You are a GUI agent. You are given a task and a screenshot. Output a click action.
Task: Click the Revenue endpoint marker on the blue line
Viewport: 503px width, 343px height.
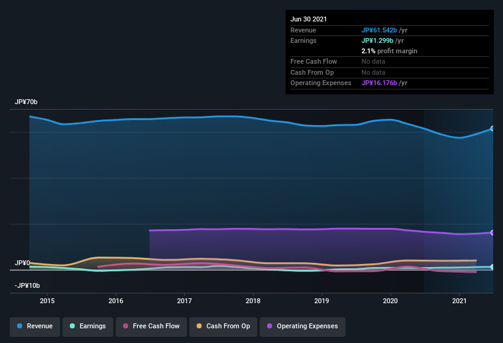tap(493, 129)
